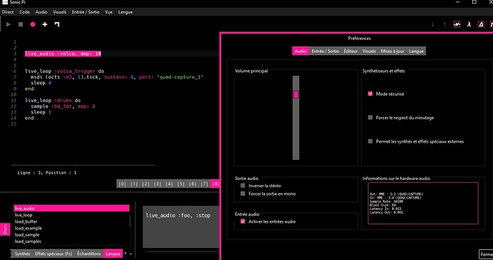
Task: Open the Vue menu
Action: [x=109, y=12]
